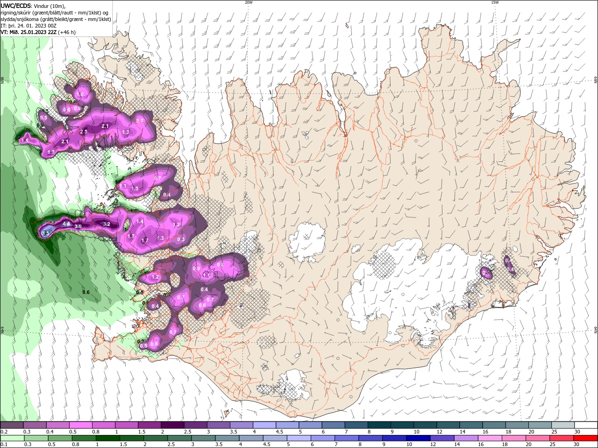Click the '0.9' precipitation value on the map

[196, 268]
